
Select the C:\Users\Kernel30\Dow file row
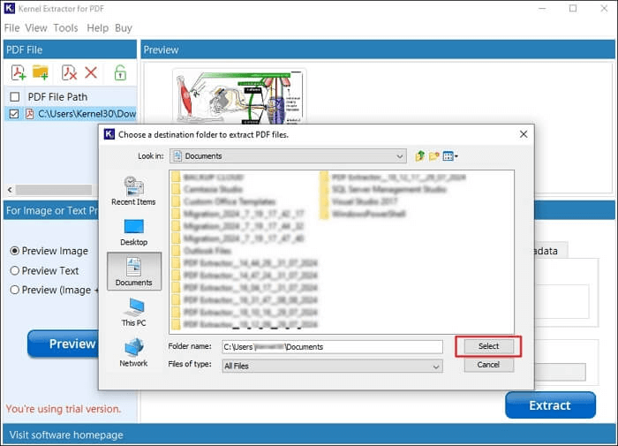(71, 114)
